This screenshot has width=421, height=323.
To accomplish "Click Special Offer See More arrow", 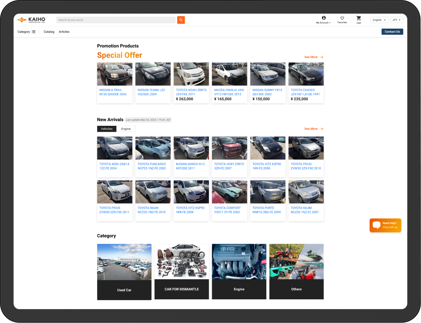I will click(x=322, y=57).
